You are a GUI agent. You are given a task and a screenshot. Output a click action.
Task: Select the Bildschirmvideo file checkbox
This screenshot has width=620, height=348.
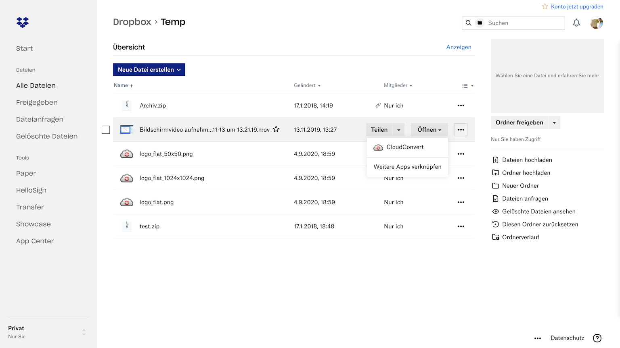[x=106, y=130]
